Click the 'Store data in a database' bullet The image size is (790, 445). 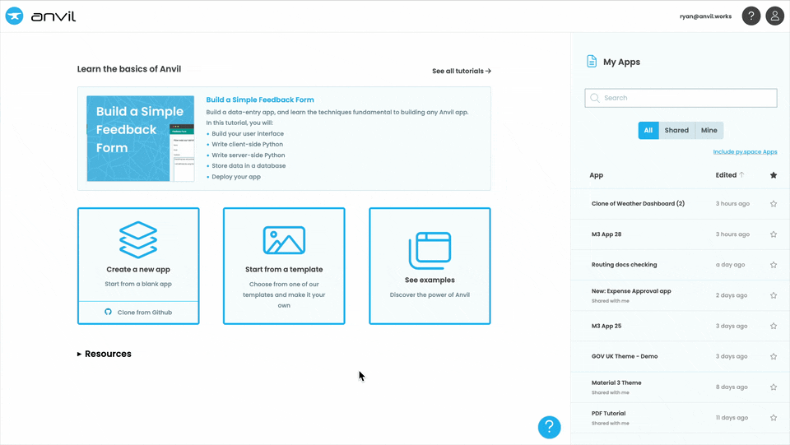click(249, 165)
